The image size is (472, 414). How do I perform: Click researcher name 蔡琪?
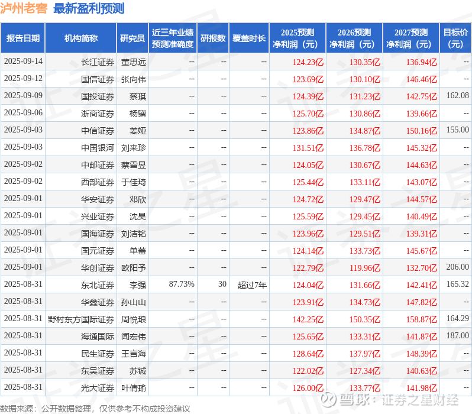click(x=138, y=96)
